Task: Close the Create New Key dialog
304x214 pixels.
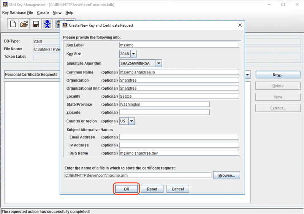Action: [240, 25]
